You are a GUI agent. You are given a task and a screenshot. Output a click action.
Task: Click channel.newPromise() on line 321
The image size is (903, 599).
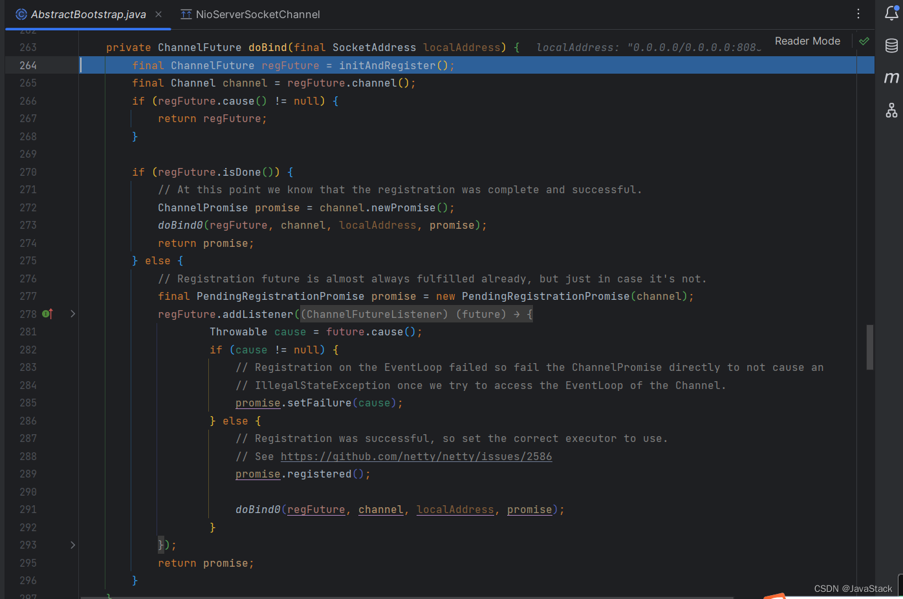click(x=384, y=207)
